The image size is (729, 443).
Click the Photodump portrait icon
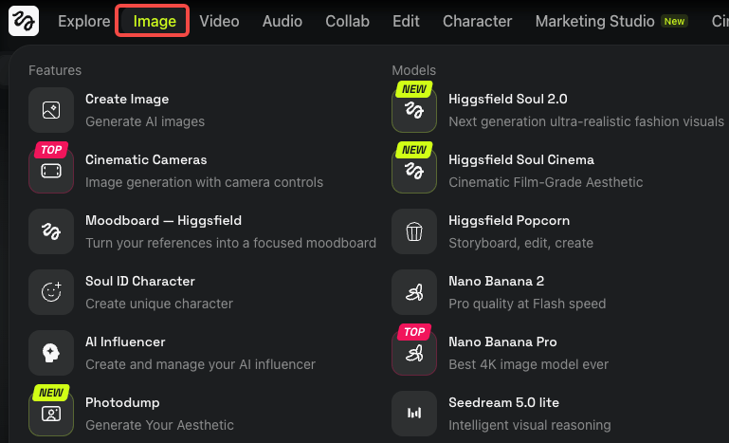pos(51,414)
